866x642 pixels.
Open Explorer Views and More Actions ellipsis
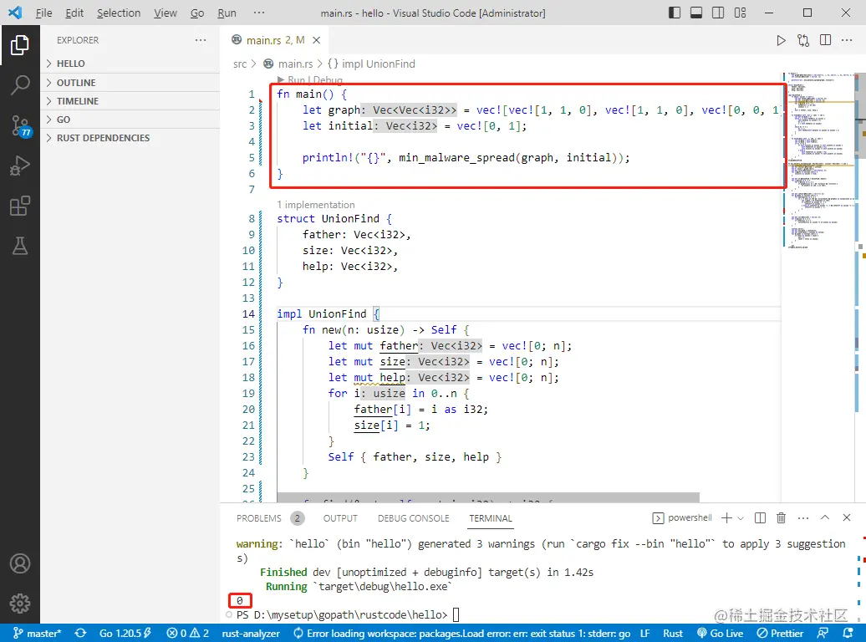click(x=201, y=40)
